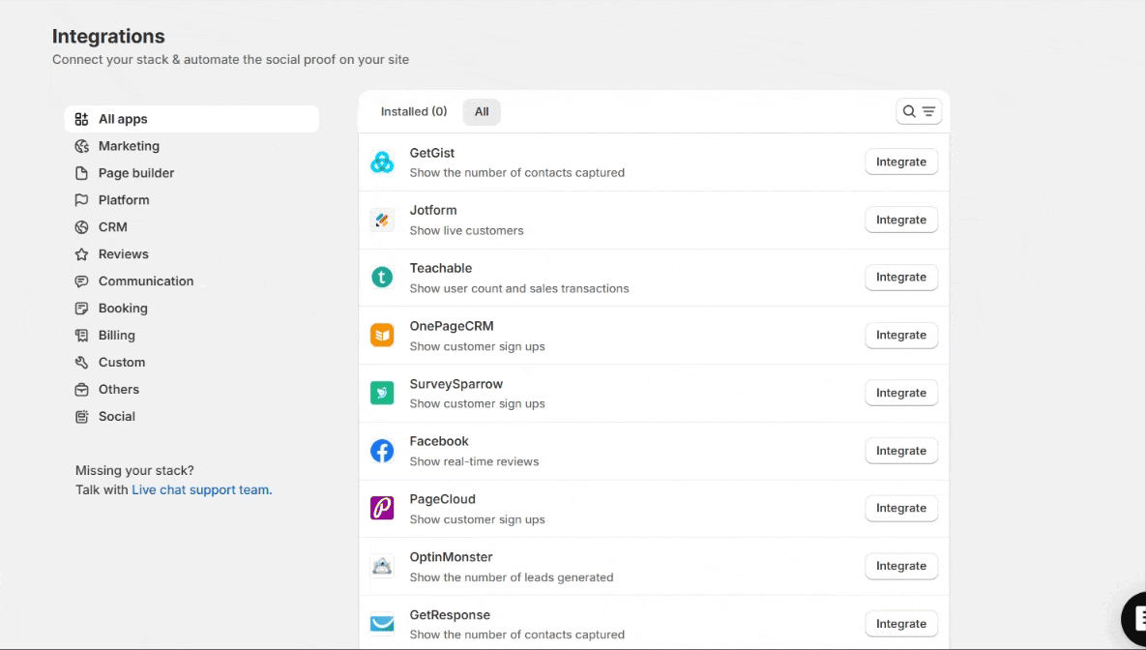
Task: Open the chat widget bubble
Action: 1134,618
